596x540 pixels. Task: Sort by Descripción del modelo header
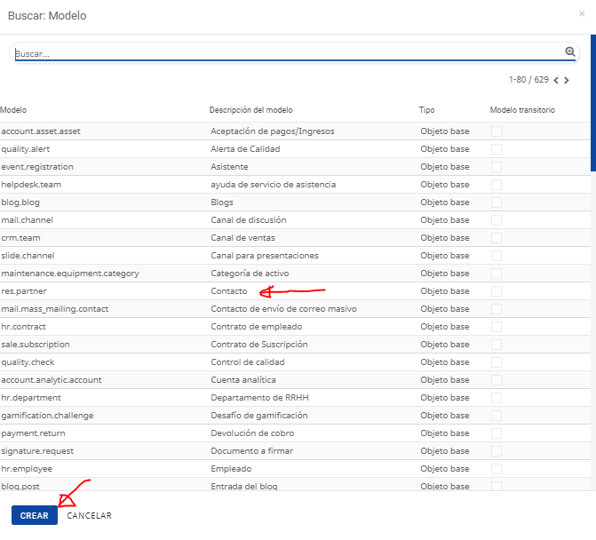pyautogui.click(x=250, y=110)
